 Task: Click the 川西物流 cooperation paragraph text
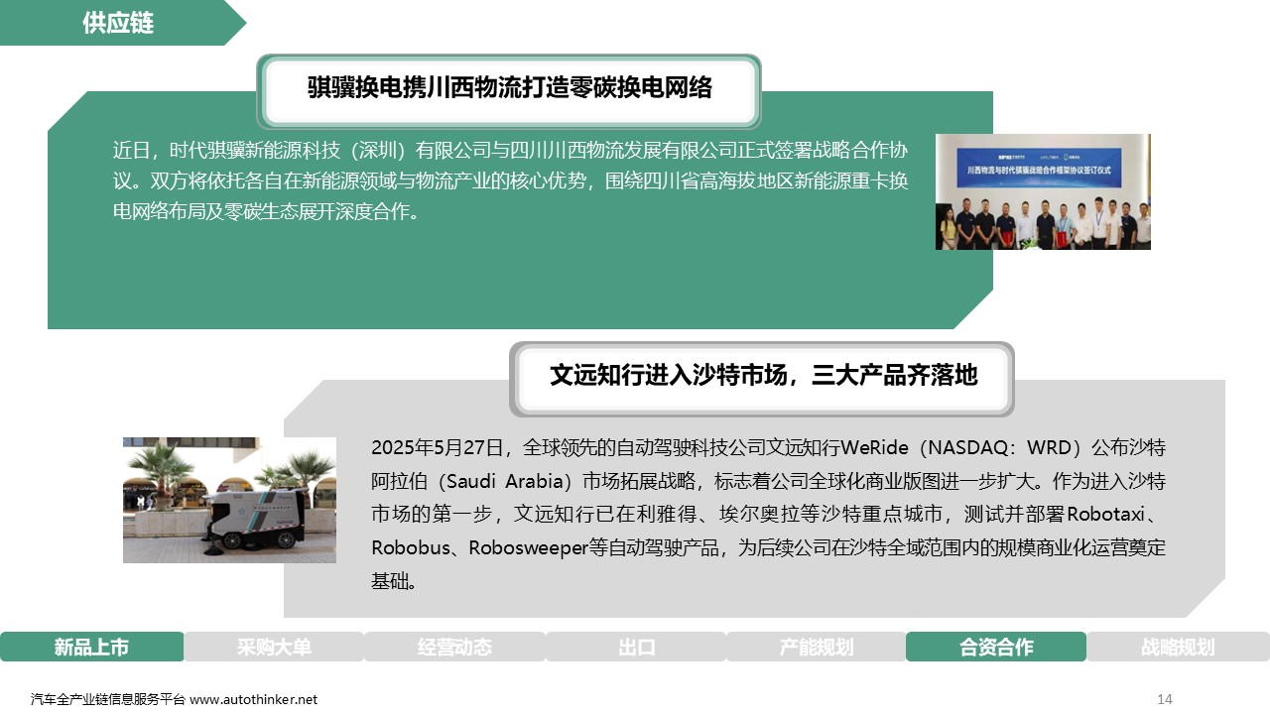(510, 180)
